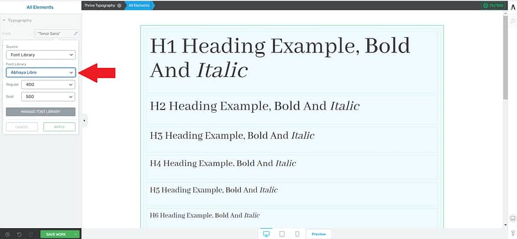This screenshot has height=239, width=517.
Task: Open the Bold weight 500 dropdown
Action: (x=48, y=97)
